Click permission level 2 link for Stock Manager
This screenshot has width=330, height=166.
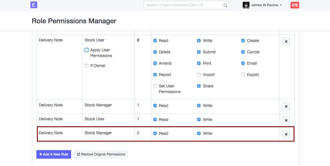[138, 133]
